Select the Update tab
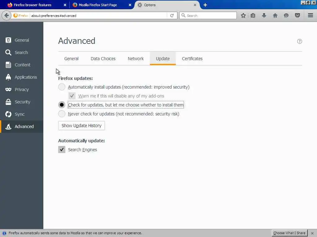The image size is (317, 237). [x=163, y=59]
